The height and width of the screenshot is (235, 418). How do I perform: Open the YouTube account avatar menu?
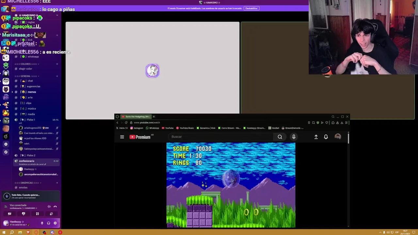[338, 137]
